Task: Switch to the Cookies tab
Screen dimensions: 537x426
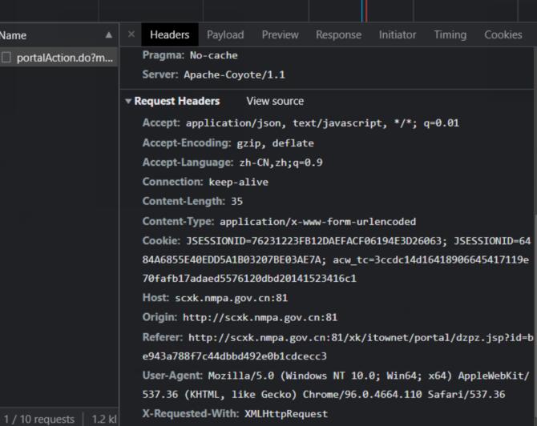Action: pos(503,35)
